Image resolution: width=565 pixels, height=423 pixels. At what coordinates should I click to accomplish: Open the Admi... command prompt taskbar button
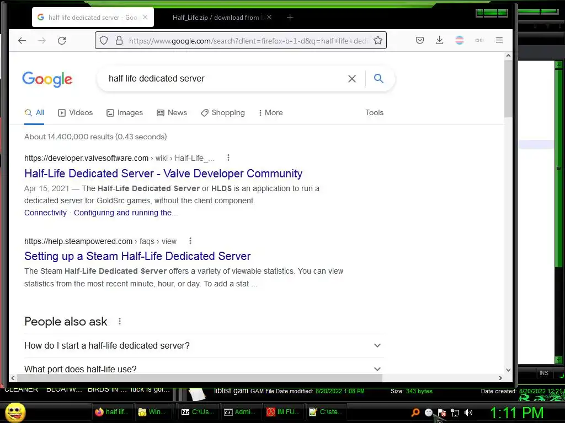tap(240, 412)
